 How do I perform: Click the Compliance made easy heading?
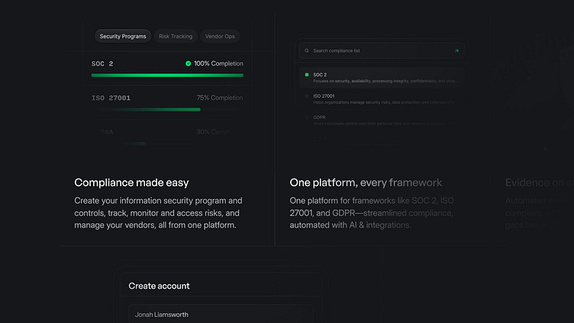[131, 182]
